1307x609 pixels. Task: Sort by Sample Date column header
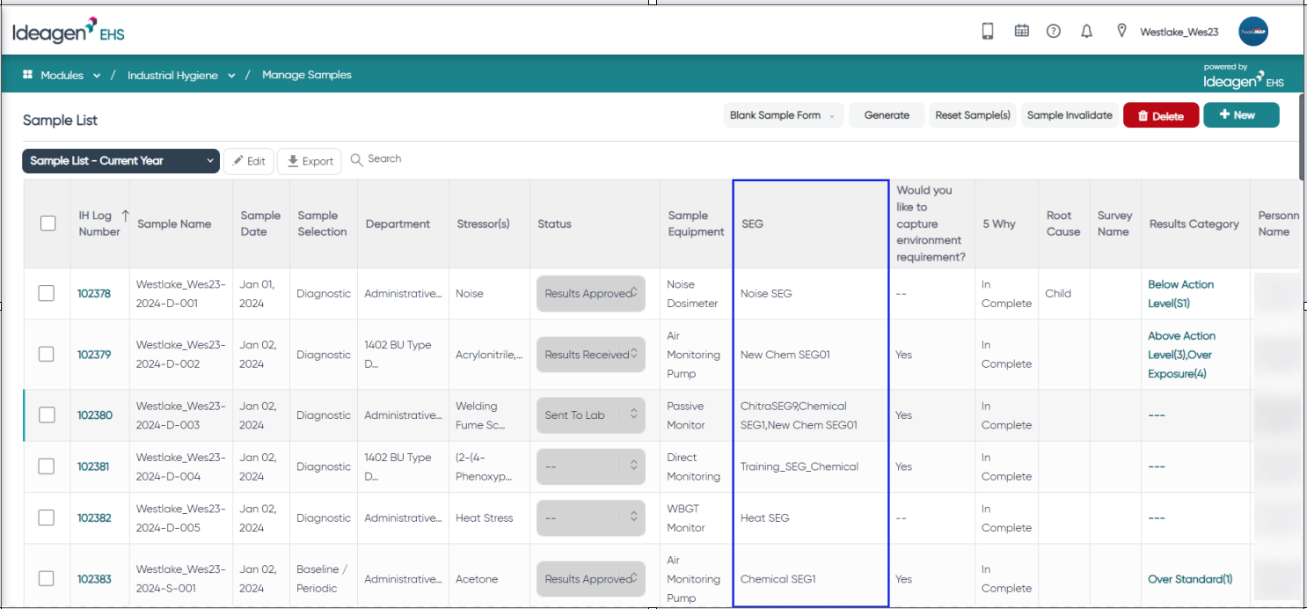(x=260, y=224)
